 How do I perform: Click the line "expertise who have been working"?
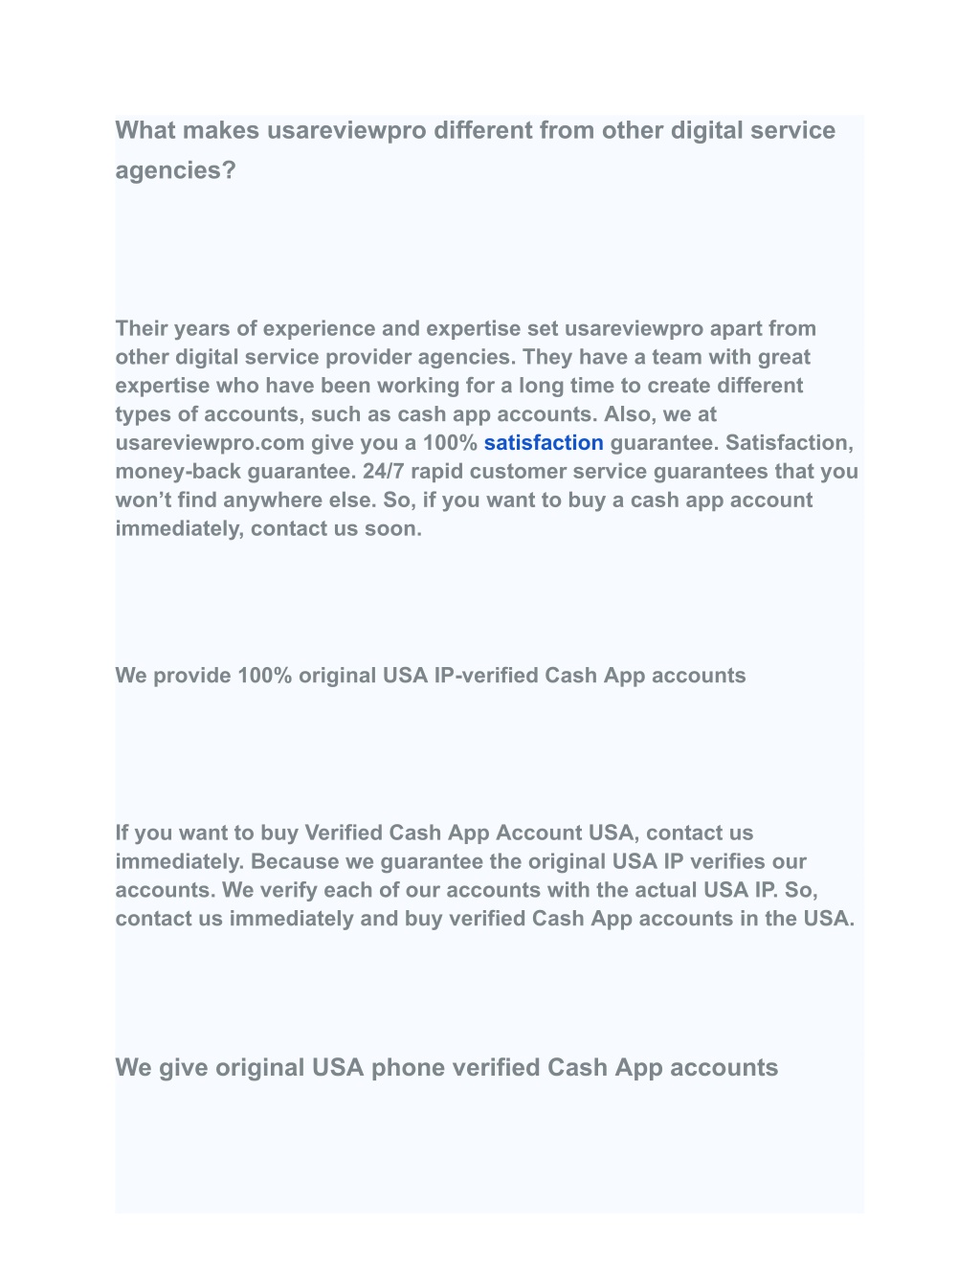[x=459, y=386]
